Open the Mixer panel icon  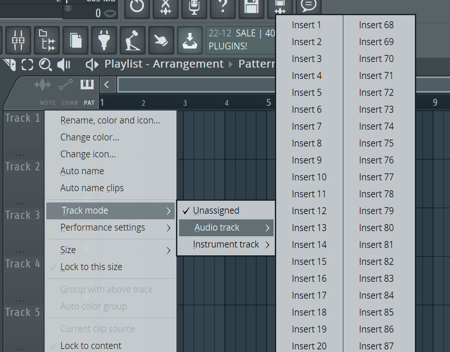[18, 39]
